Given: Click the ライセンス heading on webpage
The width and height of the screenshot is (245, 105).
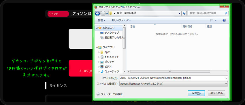Looking at the screenshot, I should pyautogui.click(x=58, y=86).
